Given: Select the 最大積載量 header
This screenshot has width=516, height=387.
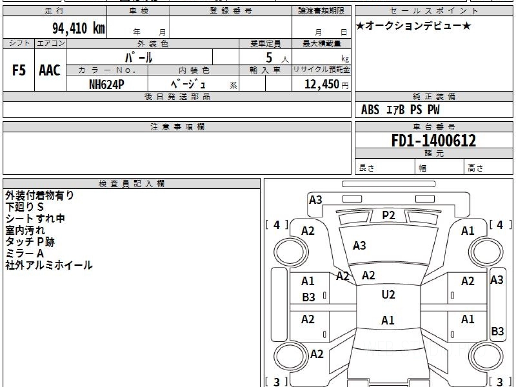Looking at the screenshot, I should click(322, 43).
